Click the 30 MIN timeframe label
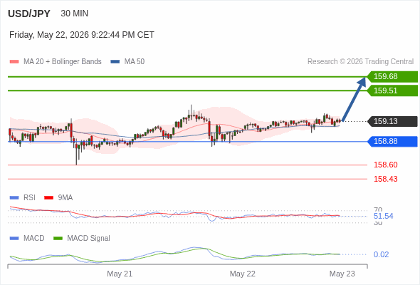 tap(75, 14)
